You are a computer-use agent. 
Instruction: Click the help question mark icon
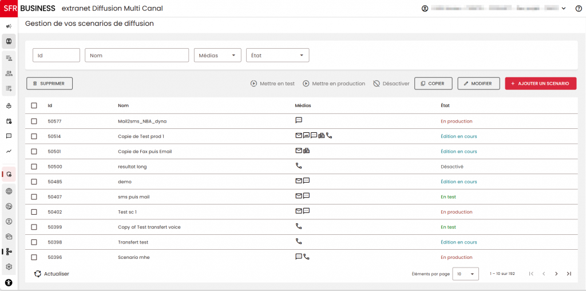pos(578,9)
